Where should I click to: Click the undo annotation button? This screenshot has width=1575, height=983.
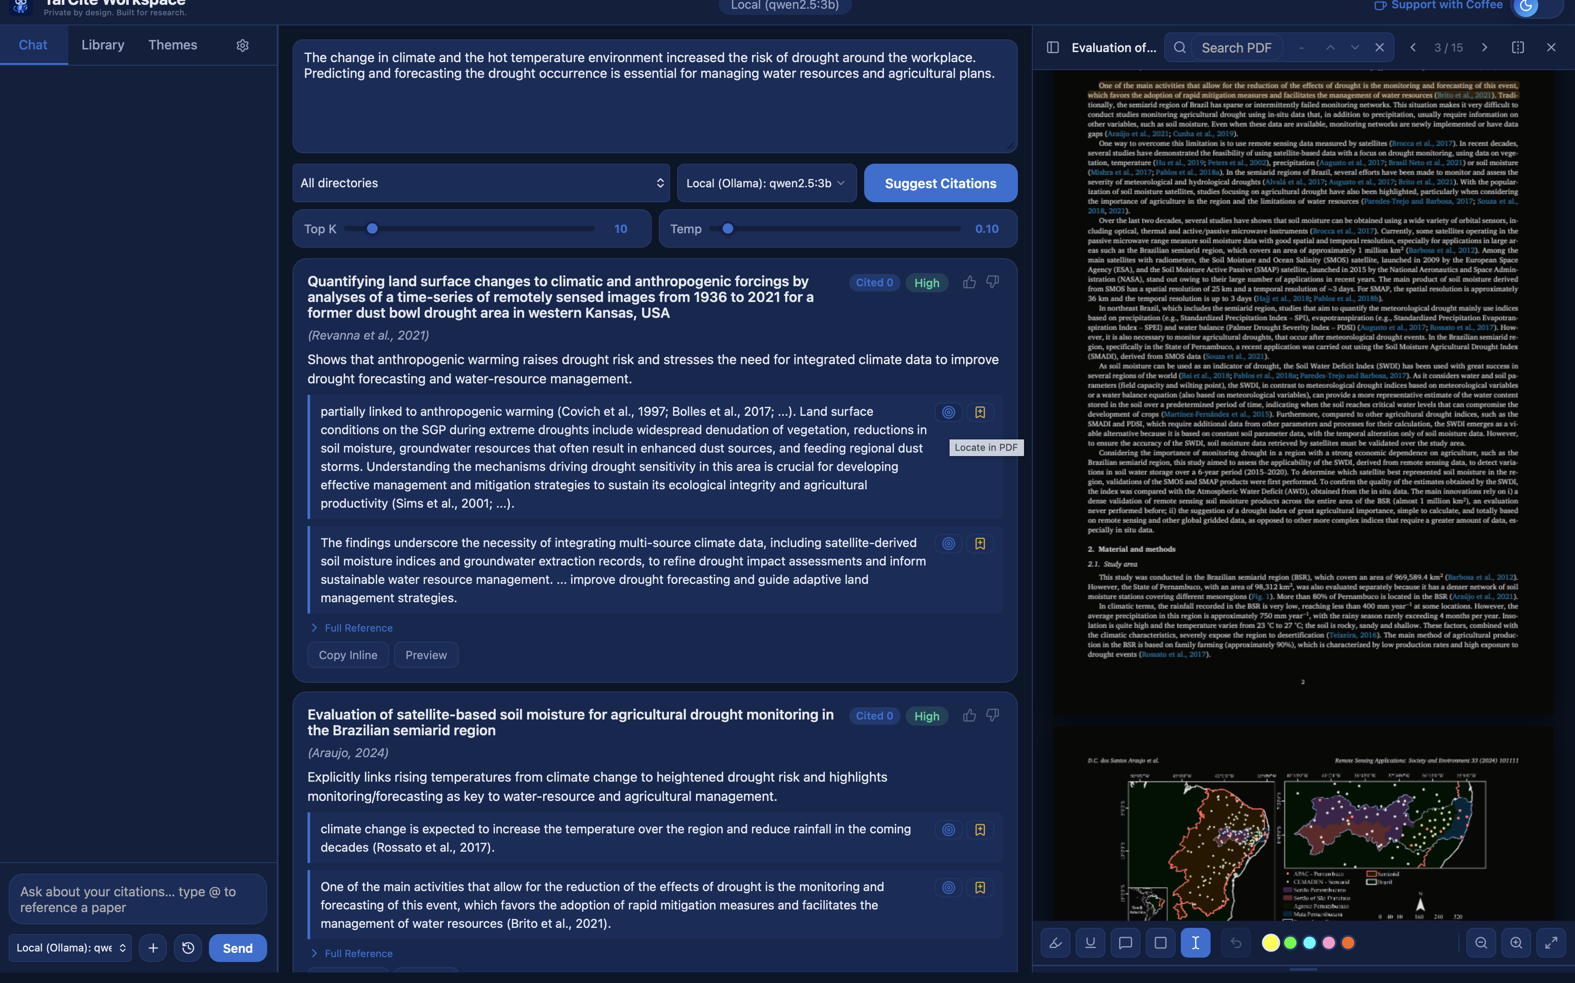coord(1236,943)
